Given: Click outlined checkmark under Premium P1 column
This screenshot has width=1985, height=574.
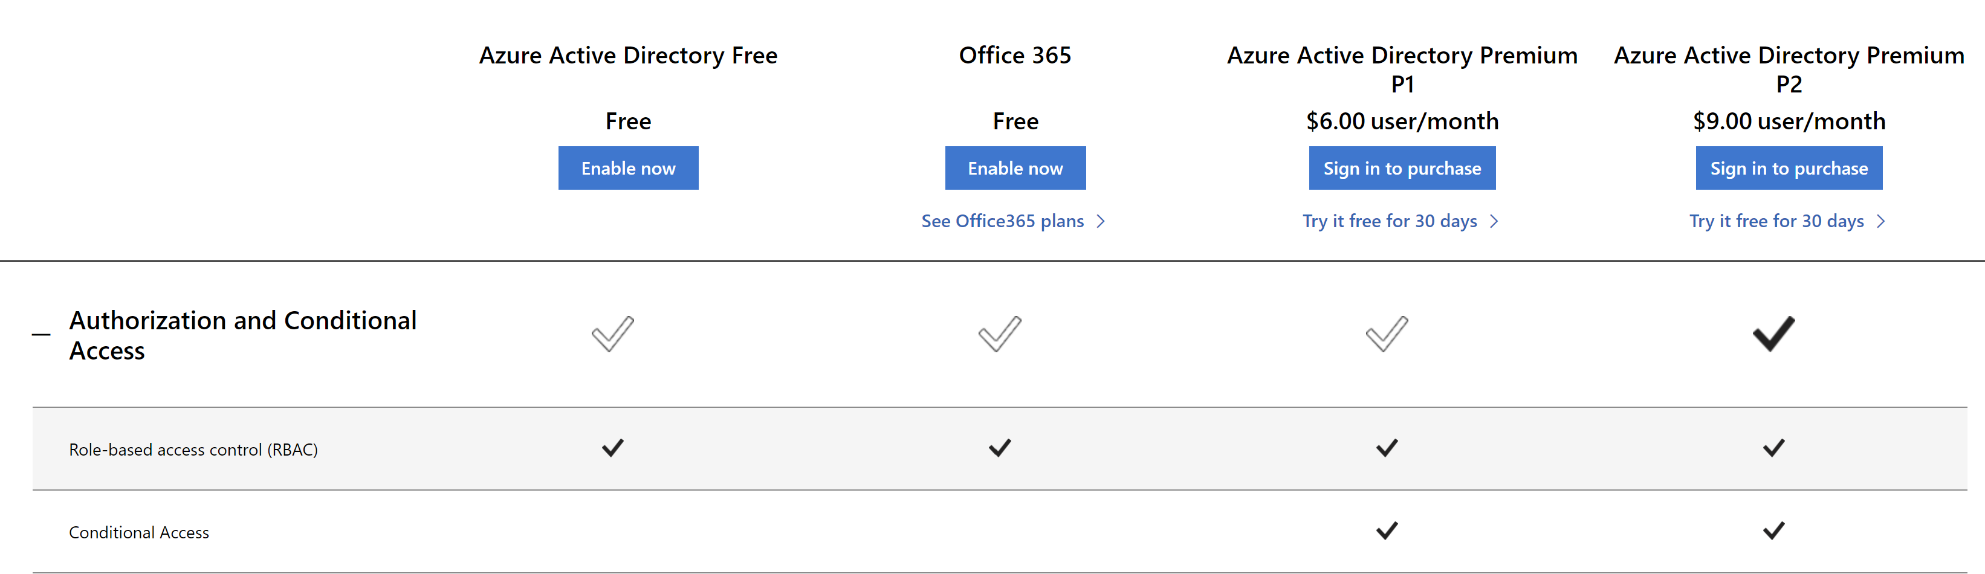Looking at the screenshot, I should [x=1386, y=334].
